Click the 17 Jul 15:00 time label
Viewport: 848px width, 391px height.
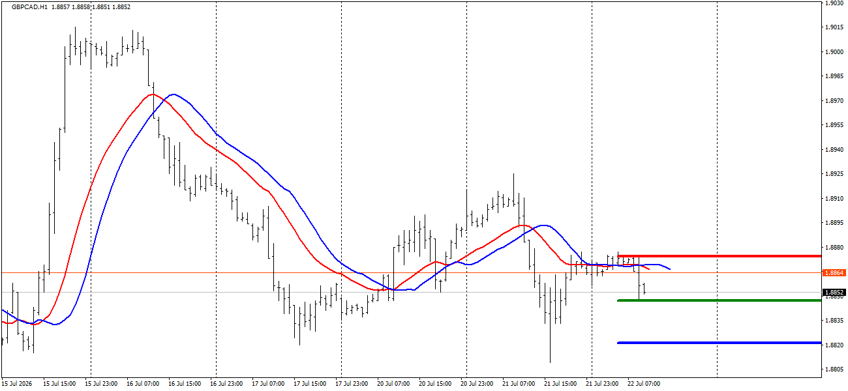[x=309, y=384]
